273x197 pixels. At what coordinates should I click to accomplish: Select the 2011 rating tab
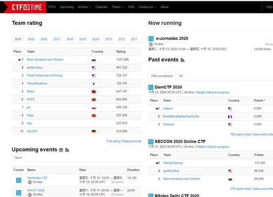pyautogui.click(x=134, y=39)
